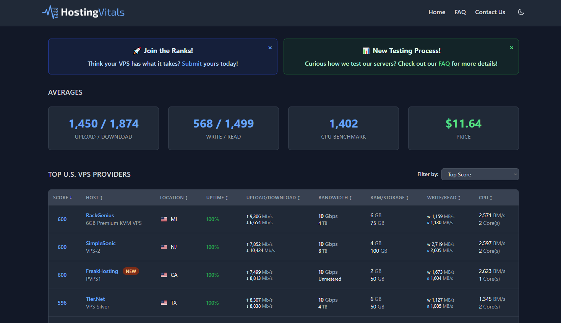
Task: Open SimpleSonic host link
Action: point(101,243)
